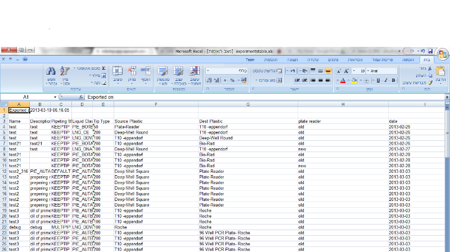The image size is (450, 252).
Task: Open the AutoSum dropdown arrow
Action: [x=74, y=68]
